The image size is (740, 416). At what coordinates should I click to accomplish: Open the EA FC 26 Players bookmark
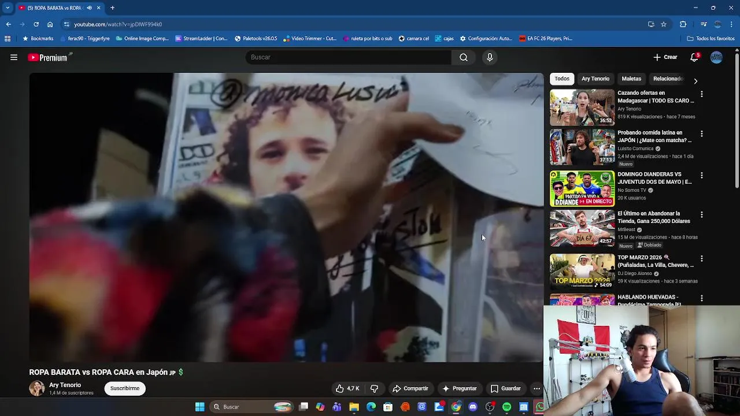546,39
